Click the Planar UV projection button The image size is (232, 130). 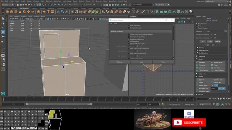coord(218,65)
